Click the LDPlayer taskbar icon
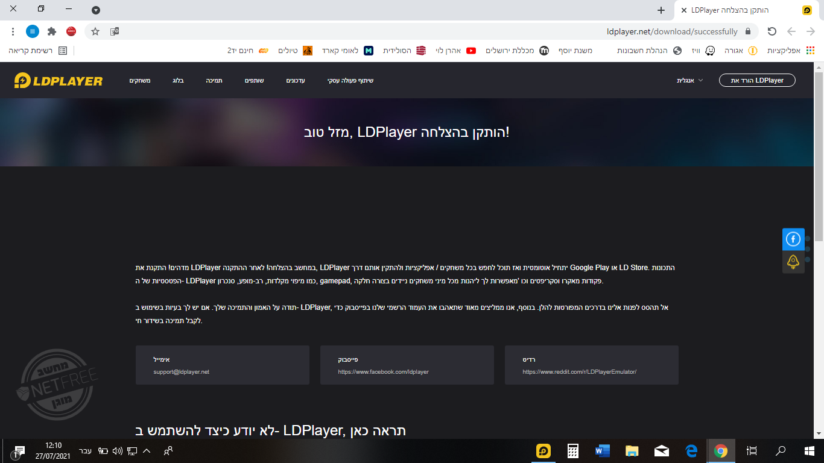 point(544,451)
